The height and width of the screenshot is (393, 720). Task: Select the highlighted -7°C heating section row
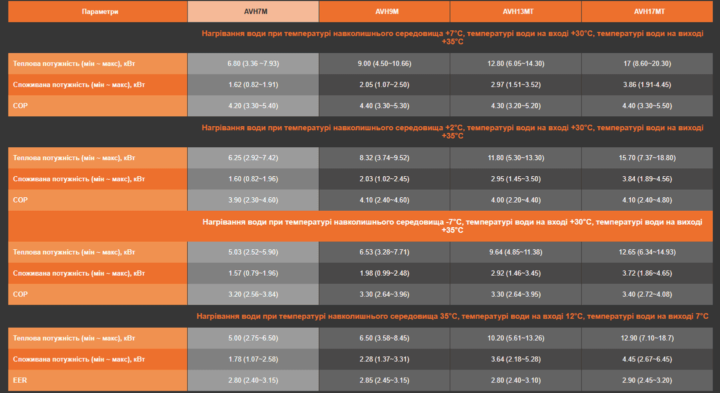[x=452, y=226]
